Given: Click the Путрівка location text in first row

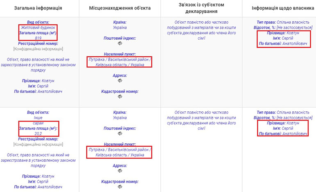Looking at the screenshot, I should tap(120, 62).
